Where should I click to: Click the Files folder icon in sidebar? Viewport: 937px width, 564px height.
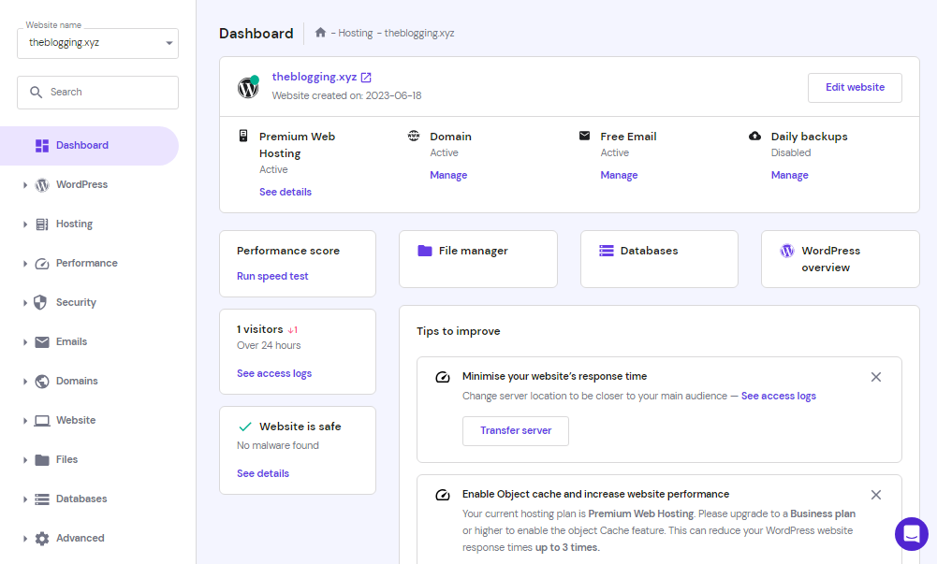click(x=41, y=459)
